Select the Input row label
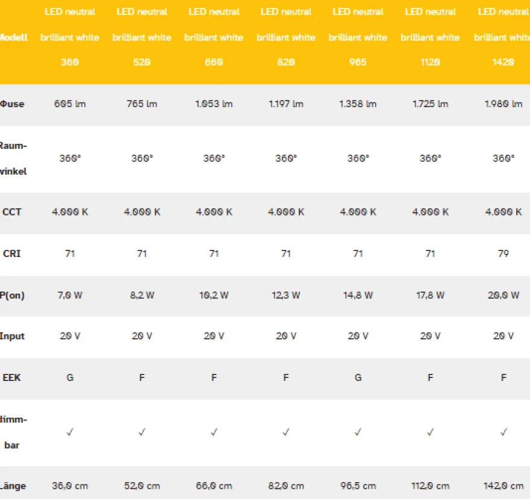The image size is (530, 499). tap(12, 336)
